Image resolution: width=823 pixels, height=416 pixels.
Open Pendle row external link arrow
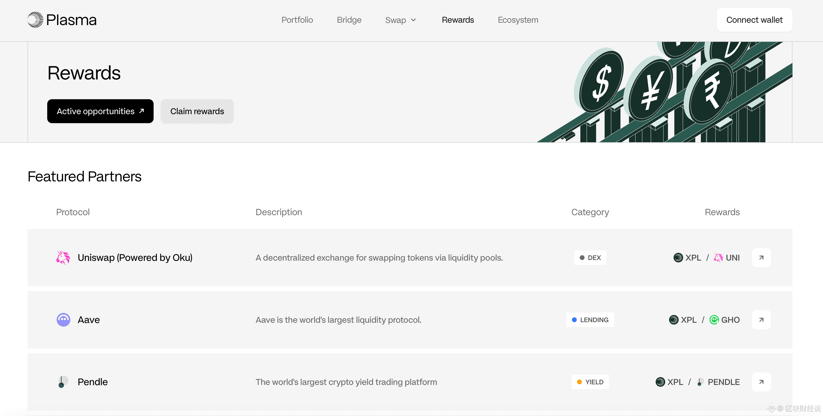coord(761,382)
